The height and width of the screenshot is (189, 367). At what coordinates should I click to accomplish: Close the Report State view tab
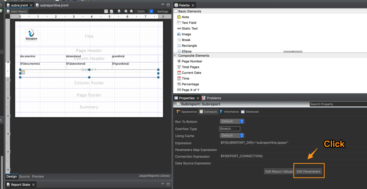[x=33, y=185]
